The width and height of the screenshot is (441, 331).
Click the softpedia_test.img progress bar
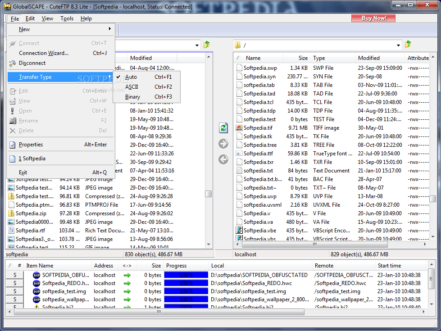tap(186, 291)
